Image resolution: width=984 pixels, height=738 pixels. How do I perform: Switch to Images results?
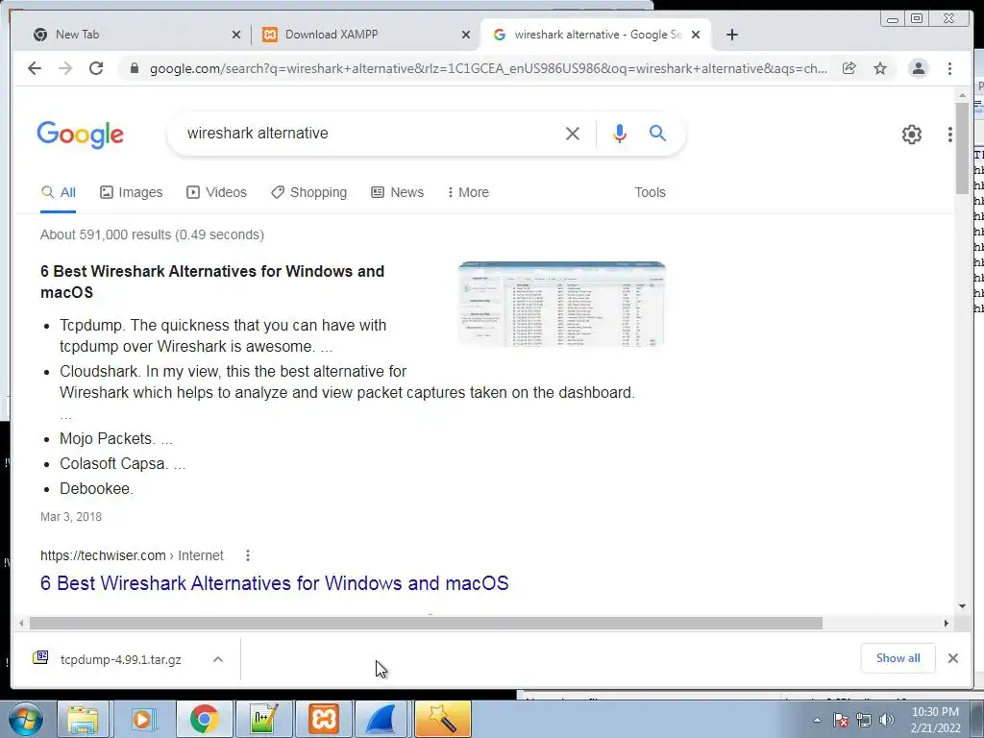pyautogui.click(x=131, y=192)
